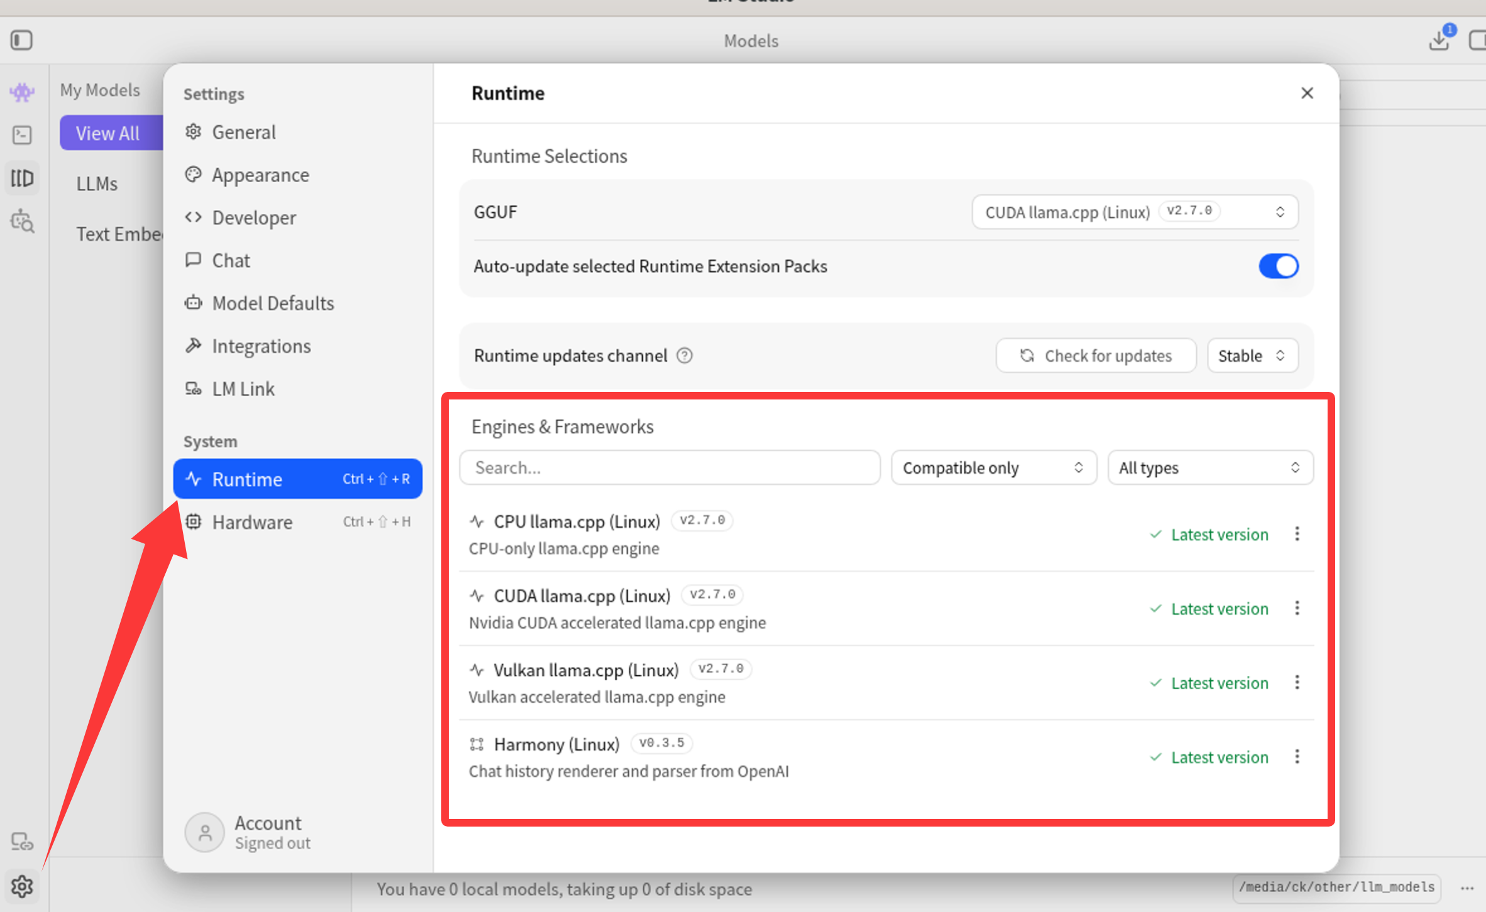Open the three-dot menu for Vulkan llama.cpp
The image size is (1486, 912).
[x=1297, y=683]
